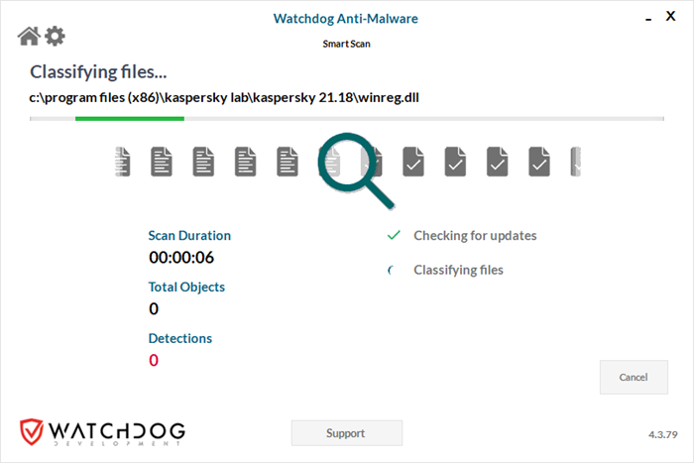Viewport: 694px width, 463px height.
Task: Click the green checkmark beside Checking for updates
Action: click(394, 235)
